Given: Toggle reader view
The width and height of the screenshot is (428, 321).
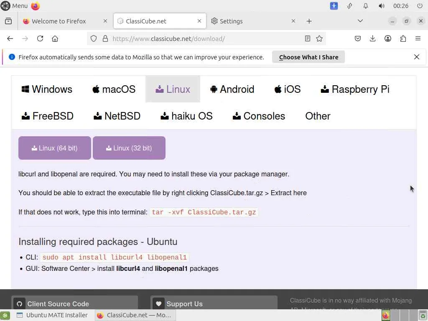Looking at the screenshot, I should [x=308, y=39].
